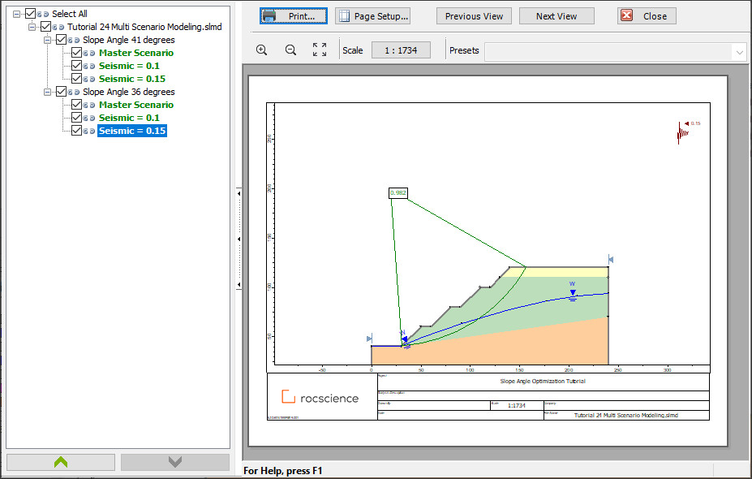Viewport: 752px width, 479px height.
Task: Toggle the Tutorial 24 Multi Scenario Modeling.slmd checkbox
Action: point(45,27)
